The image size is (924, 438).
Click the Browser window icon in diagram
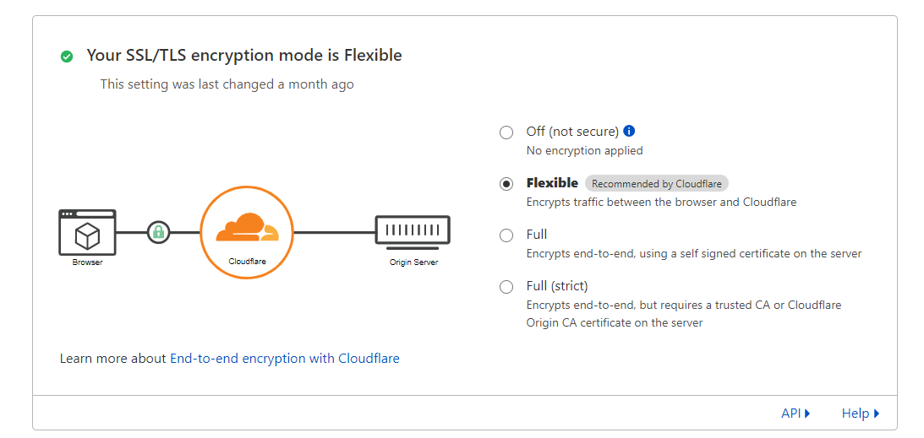(x=87, y=232)
